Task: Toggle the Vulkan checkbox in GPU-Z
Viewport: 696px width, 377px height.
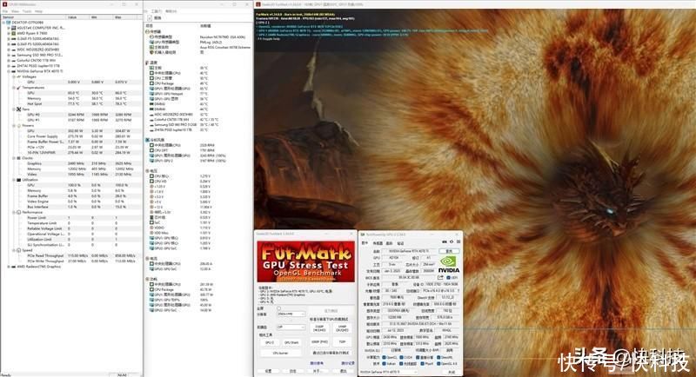Action: coord(384,364)
